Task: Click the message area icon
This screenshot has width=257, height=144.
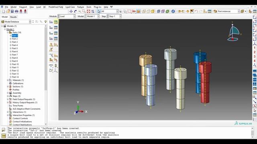Action: [4, 130]
